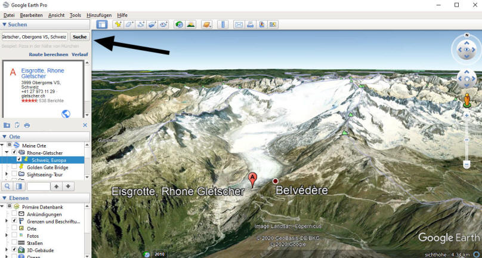Image resolution: width=482 pixels, height=258 pixels.
Task: Disable the 3D-Gebäude layer checkbox
Action: point(14,250)
